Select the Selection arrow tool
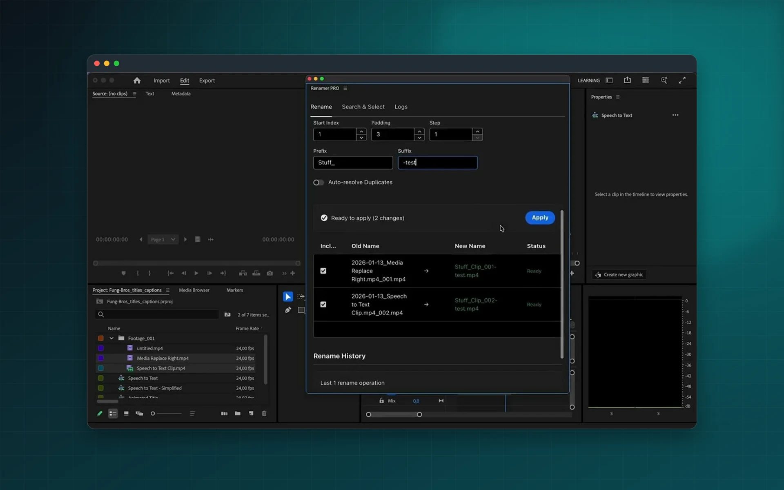Screen dimensions: 784x490 288,296
